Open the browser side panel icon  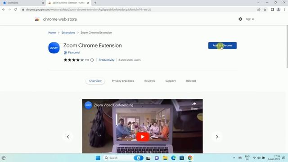tap(272, 9)
